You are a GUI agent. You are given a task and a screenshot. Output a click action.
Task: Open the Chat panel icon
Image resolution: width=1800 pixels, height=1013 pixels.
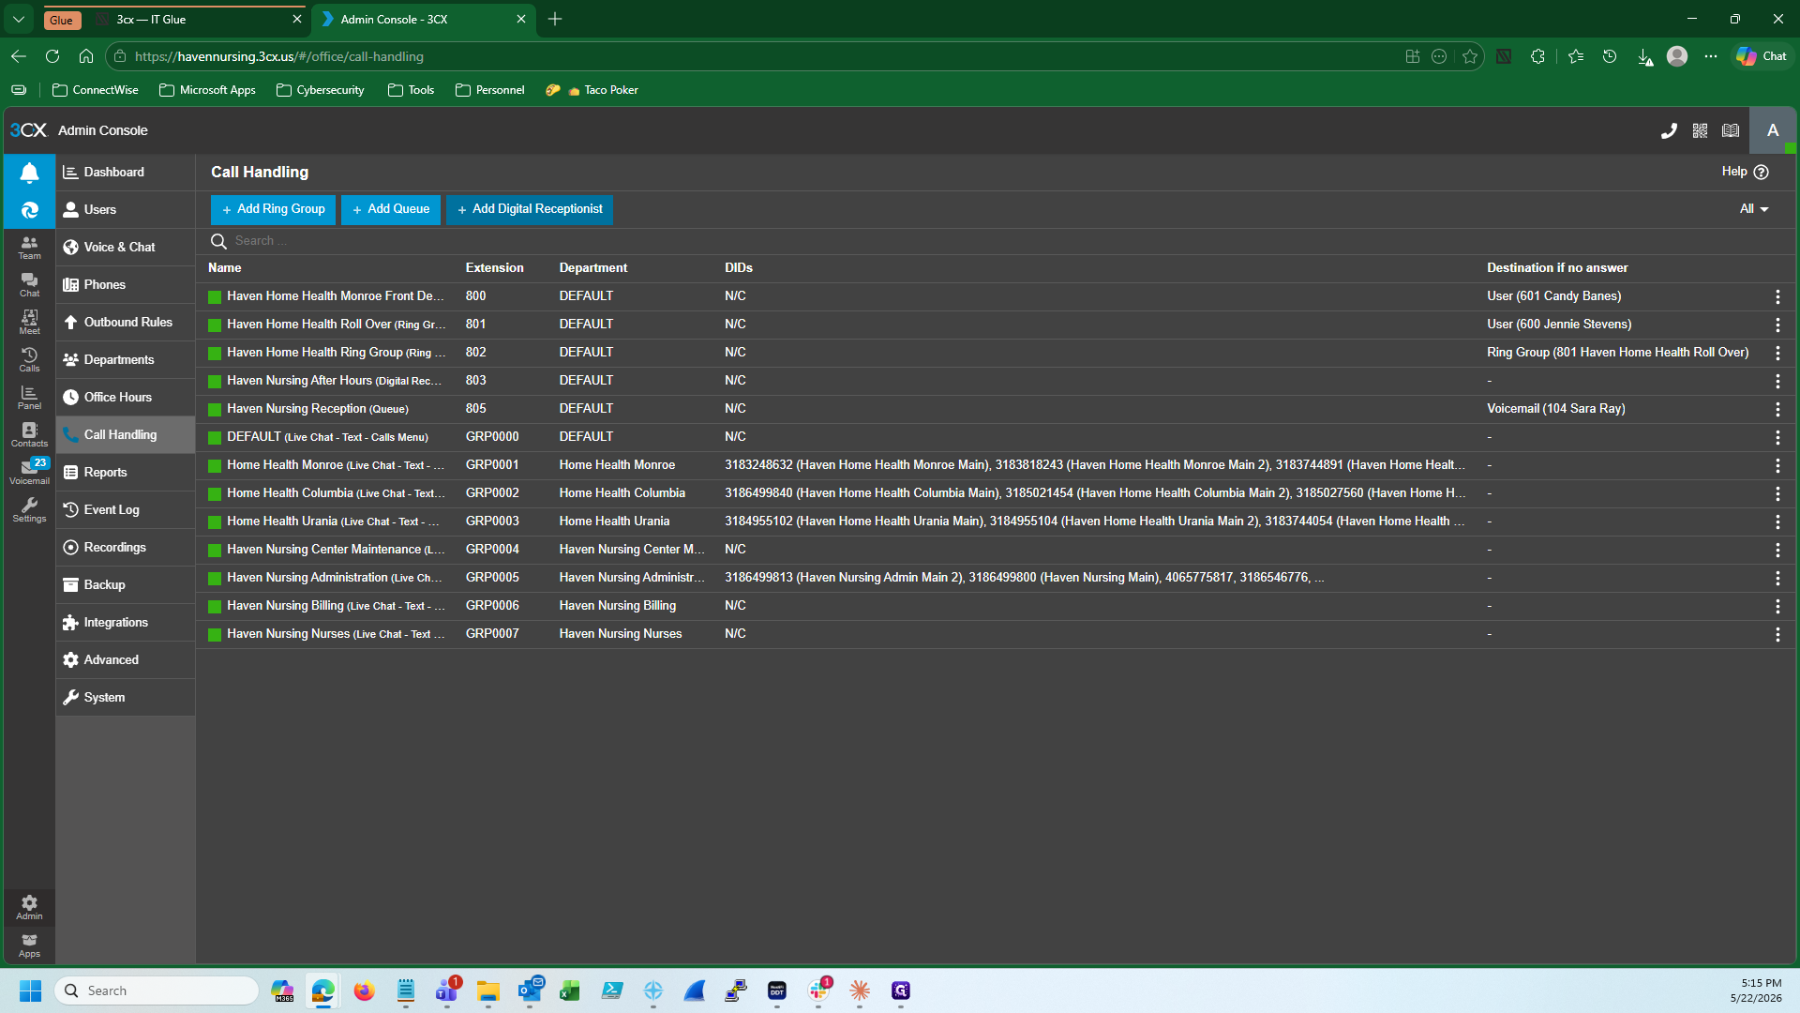(x=29, y=284)
